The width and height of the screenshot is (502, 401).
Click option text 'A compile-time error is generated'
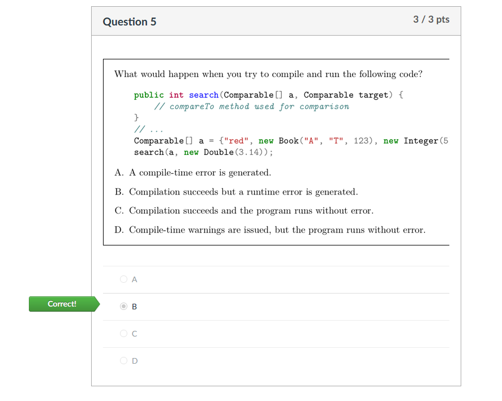[199, 173]
